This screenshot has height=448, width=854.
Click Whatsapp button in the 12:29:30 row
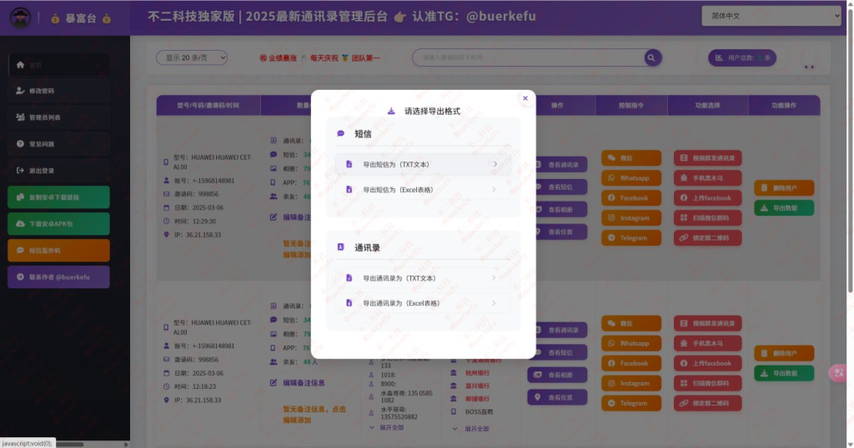tap(631, 178)
